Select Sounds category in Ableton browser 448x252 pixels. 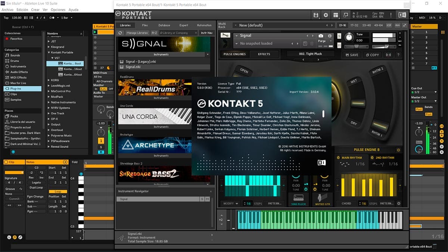click(x=15, y=55)
